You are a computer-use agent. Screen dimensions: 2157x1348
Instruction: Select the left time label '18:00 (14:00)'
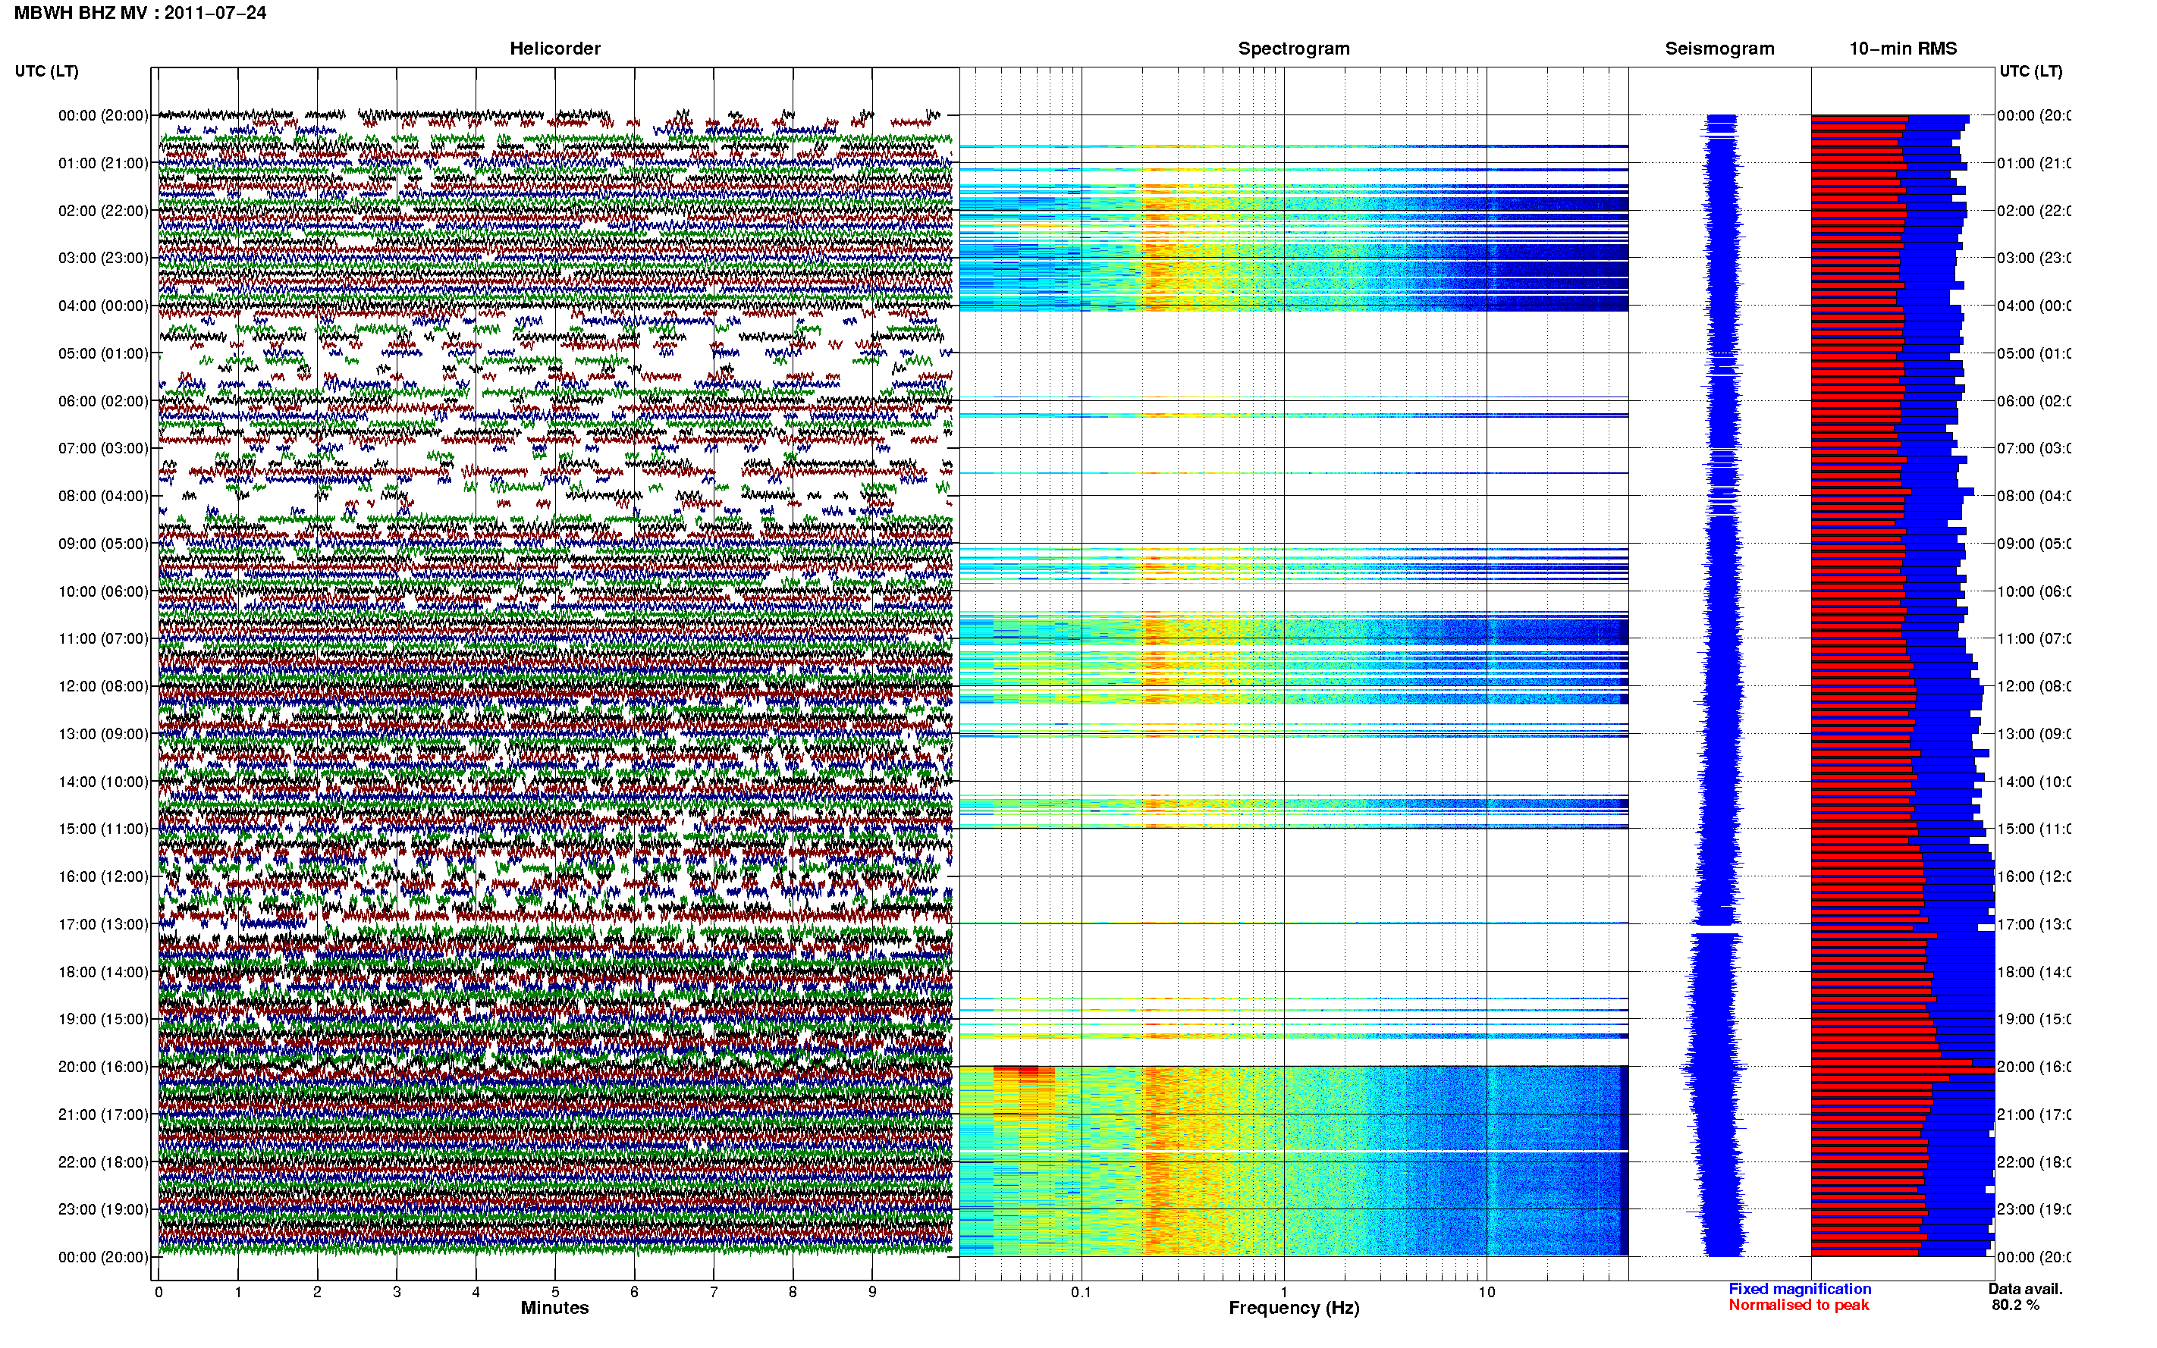tap(103, 972)
